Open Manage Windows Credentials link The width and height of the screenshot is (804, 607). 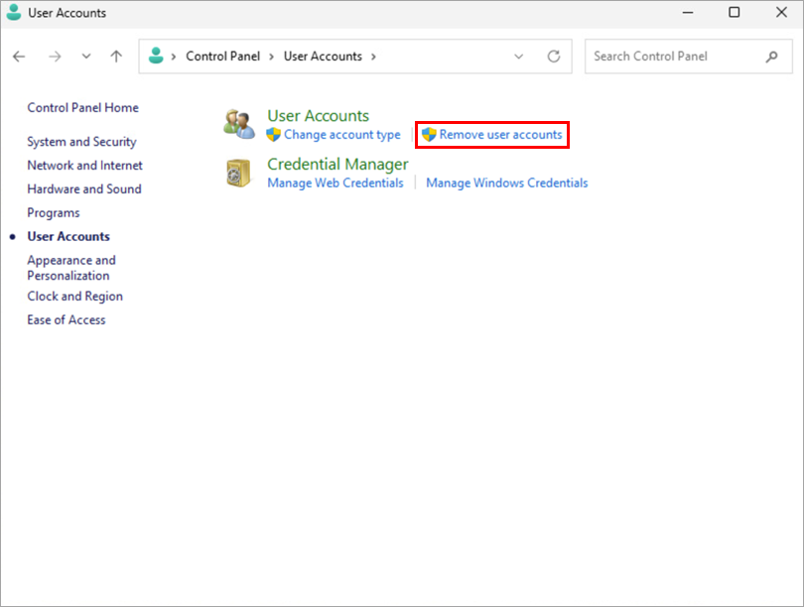pyautogui.click(x=506, y=182)
